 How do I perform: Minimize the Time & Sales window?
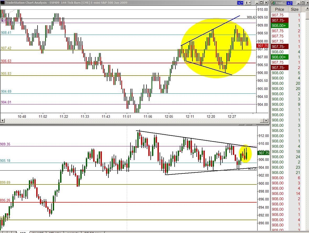[x=298, y=3]
